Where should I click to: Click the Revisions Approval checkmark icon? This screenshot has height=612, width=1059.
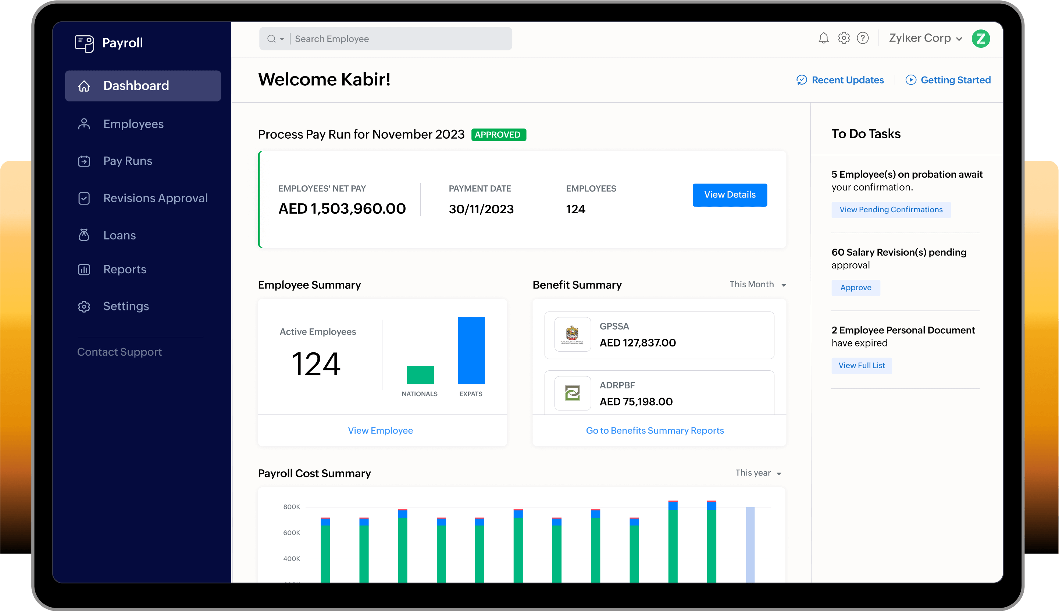(x=84, y=198)
